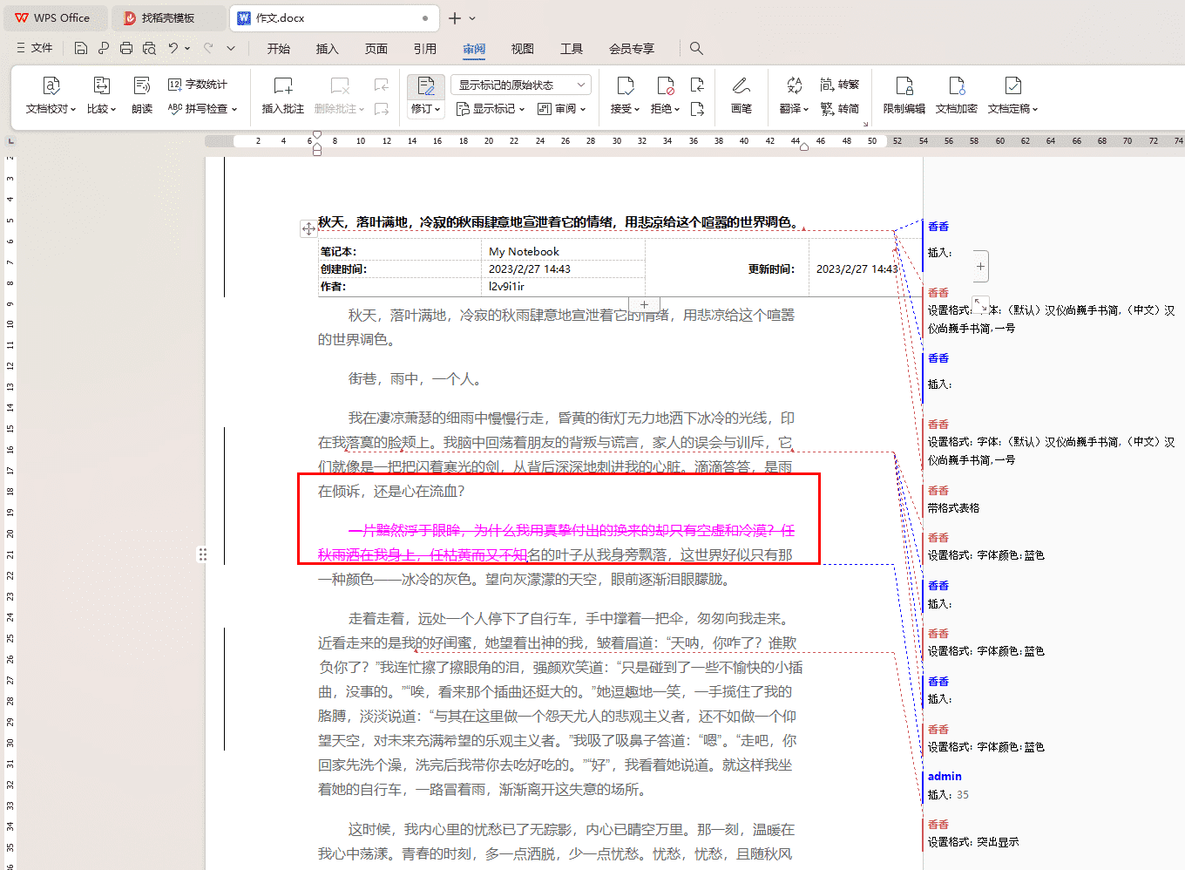Click the Print icon in quick access bar

[x=126, y=48]
